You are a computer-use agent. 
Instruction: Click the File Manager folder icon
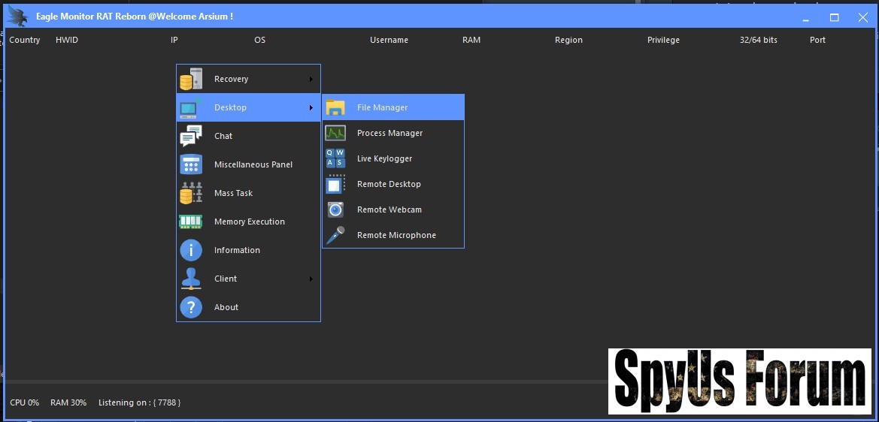[335, 107]
